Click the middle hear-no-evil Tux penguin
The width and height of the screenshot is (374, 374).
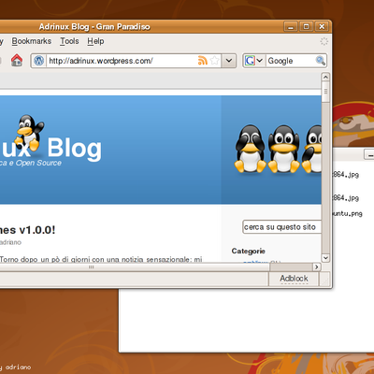(283, 149)
